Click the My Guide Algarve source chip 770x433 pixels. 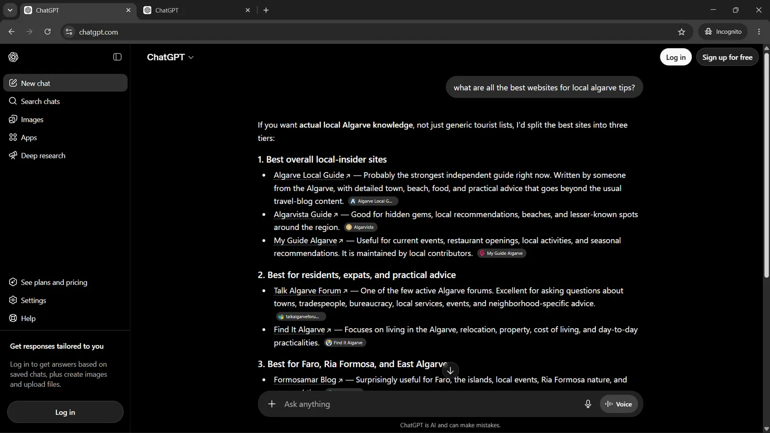tap(501, 254)
